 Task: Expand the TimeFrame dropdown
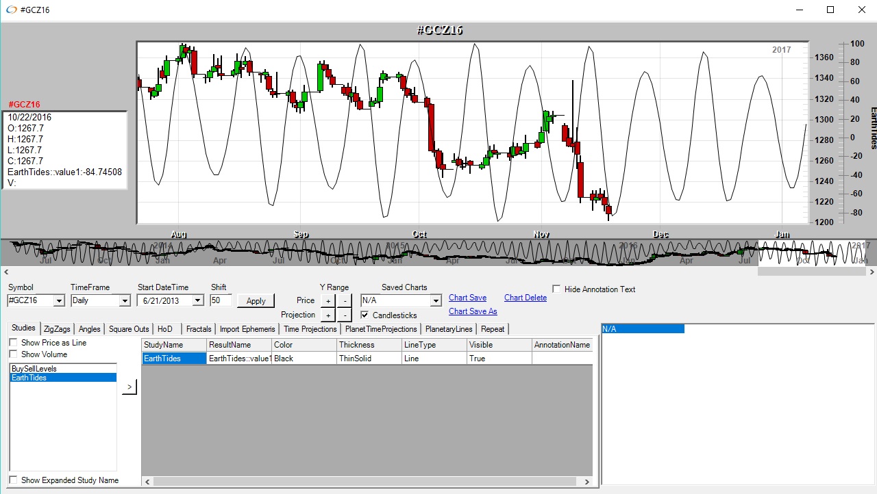(124, 301)
